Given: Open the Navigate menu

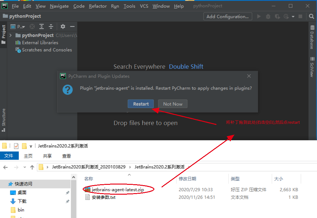Looking at the screenshot, I should [x=59, y=6].
